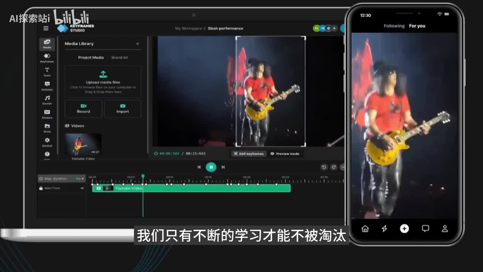The height and width of the screenshot is (272, 483).
Task: Click the undo arrow above timeline
Action: click(324, 167)
